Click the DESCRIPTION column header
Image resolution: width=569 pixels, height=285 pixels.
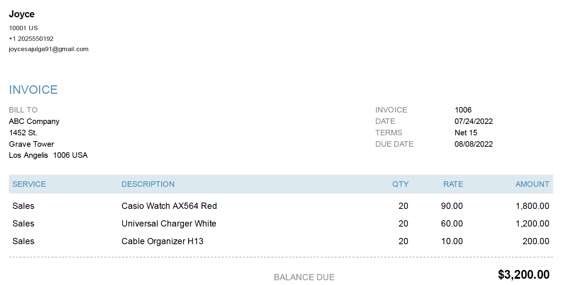coord(148,184)
